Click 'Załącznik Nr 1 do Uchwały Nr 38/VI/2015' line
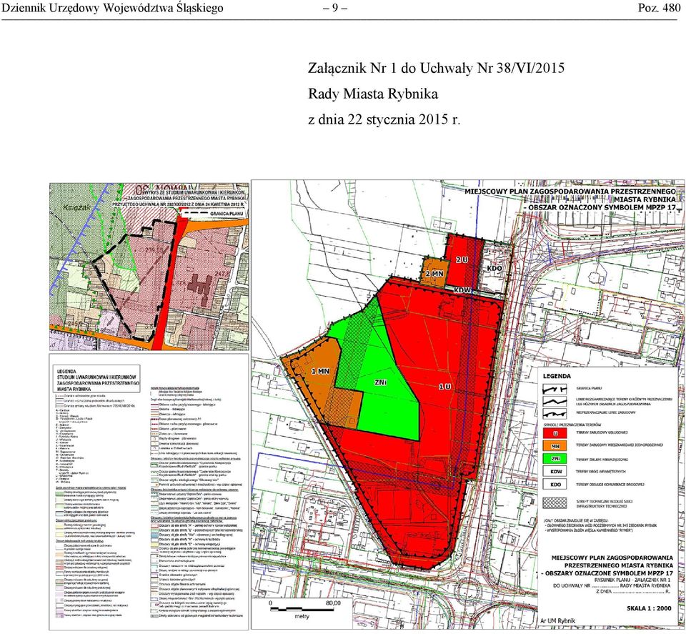Image resolution: width=686 pixels, height=634 pixels. [x=436, y=68]
